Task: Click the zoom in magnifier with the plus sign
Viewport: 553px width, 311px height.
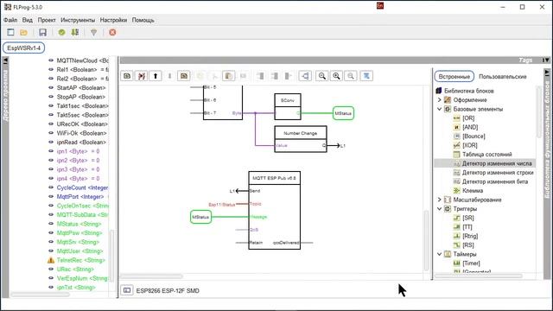Action: click(336, 76)
